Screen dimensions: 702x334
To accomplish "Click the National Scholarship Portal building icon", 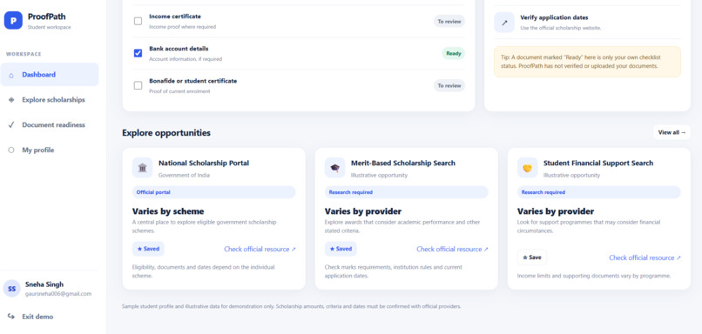I will click(x=142, y=168).
